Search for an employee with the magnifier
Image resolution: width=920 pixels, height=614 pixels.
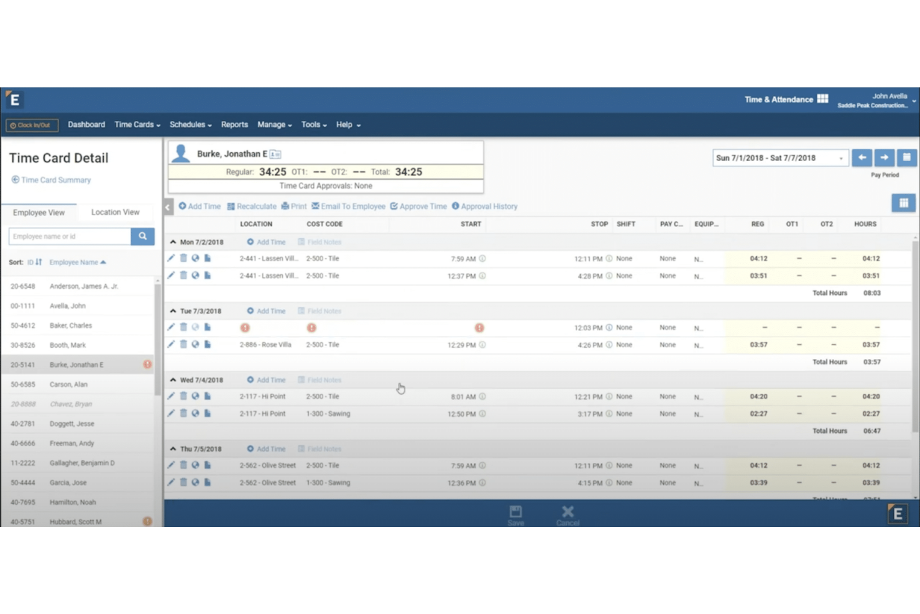coord(142,236)
